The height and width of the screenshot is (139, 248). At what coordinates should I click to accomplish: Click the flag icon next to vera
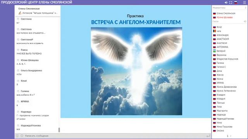point(214,31)
